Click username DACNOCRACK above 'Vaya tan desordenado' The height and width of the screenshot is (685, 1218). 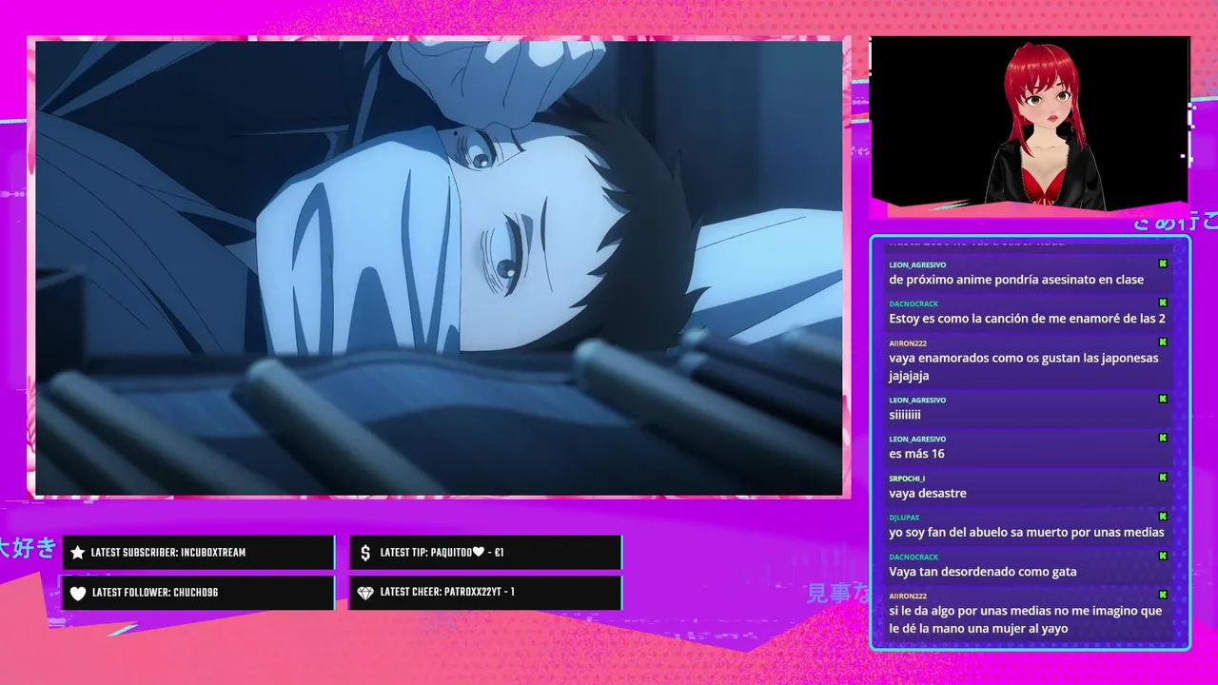coord(913,557)
